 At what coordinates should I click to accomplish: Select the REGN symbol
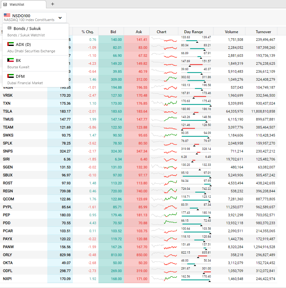point(8,191)
